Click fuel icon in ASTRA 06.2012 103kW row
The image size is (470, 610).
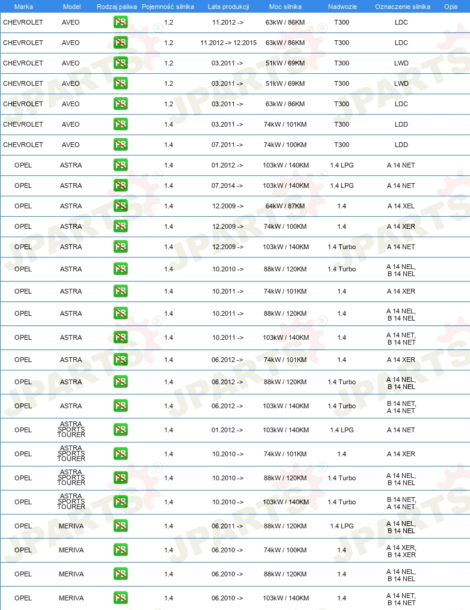pos(121,406)
